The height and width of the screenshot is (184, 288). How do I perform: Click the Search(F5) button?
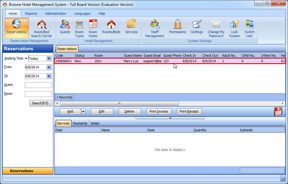(40, 103)
